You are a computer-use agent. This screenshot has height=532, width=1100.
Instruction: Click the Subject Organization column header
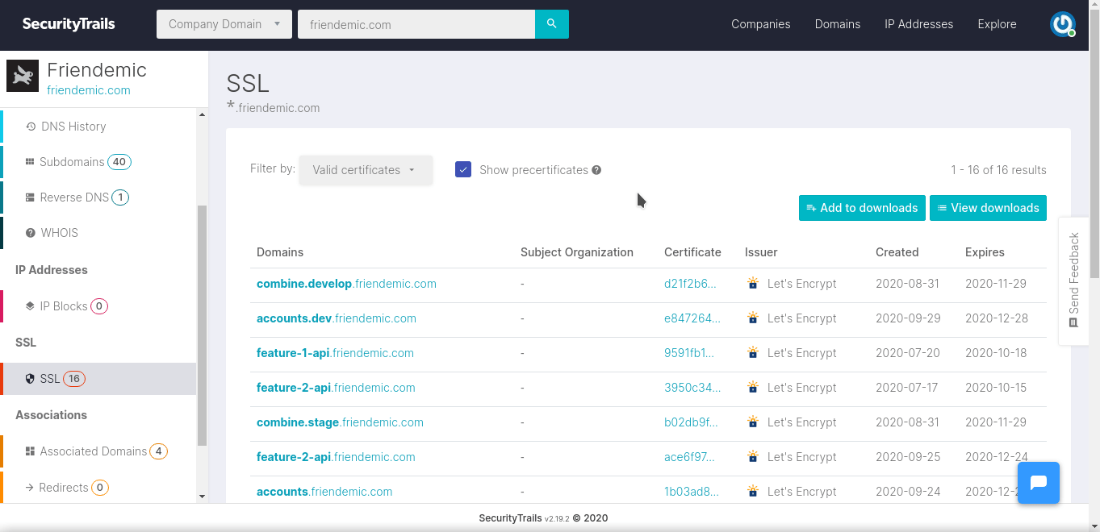(577, 252)
